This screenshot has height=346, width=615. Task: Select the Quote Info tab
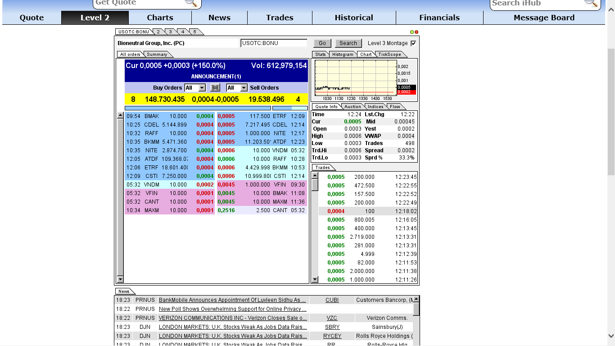pyautogui.click(x=326, y=107)
